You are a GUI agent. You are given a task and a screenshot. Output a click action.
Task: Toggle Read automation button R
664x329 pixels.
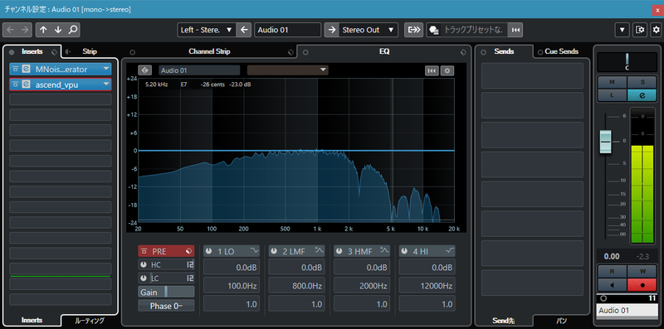612,272
